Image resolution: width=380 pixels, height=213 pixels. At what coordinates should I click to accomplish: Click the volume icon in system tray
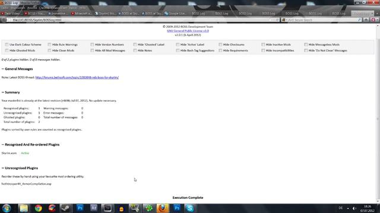pyautogui.click(x=354, y=208)
